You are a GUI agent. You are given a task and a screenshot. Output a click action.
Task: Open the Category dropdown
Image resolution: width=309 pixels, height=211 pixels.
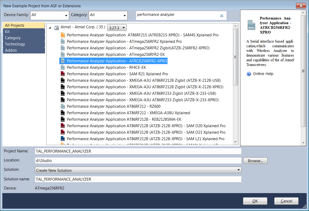click(x=108, y=16)
